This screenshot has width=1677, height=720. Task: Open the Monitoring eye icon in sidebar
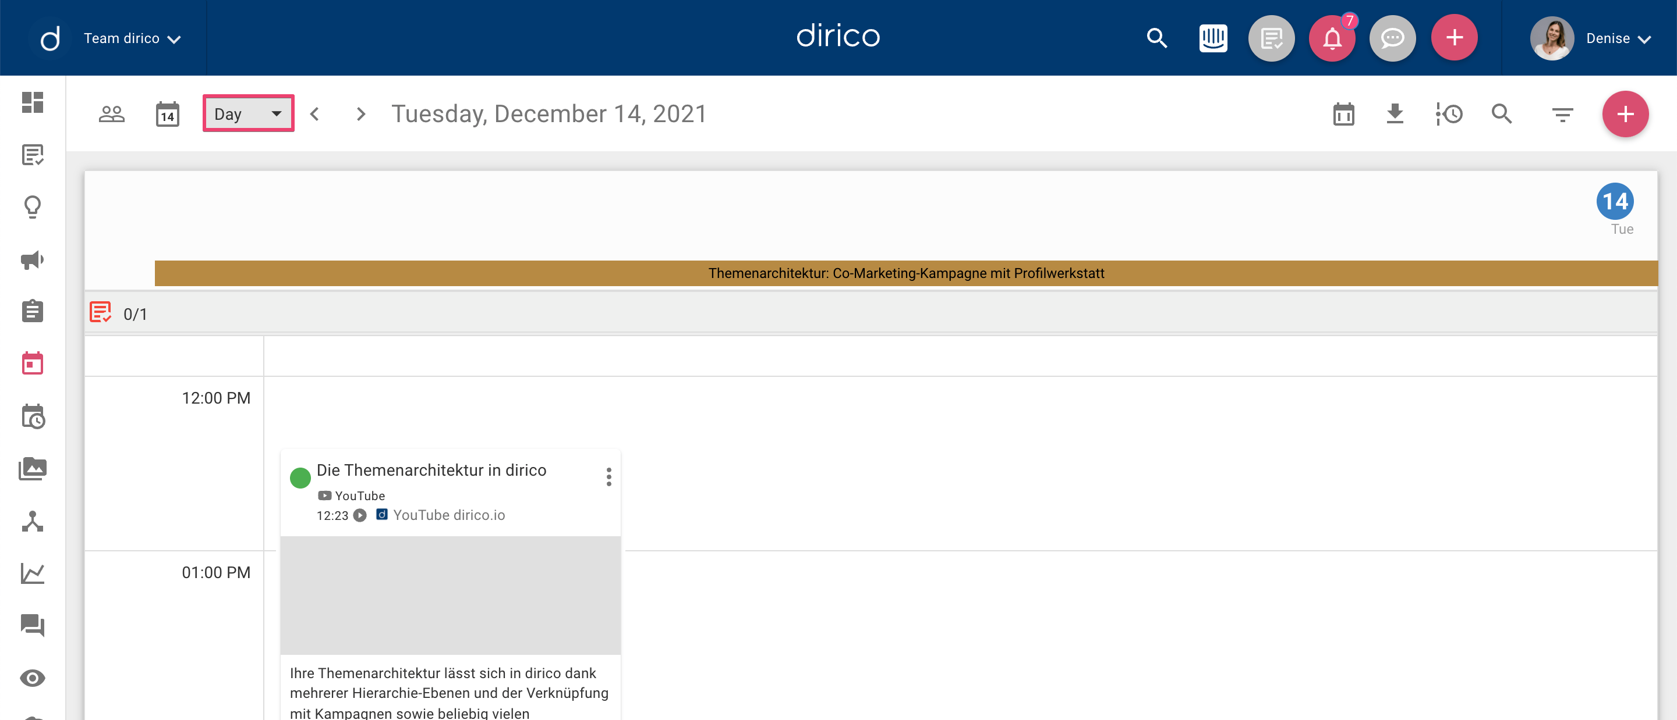(x=33, y=678)
